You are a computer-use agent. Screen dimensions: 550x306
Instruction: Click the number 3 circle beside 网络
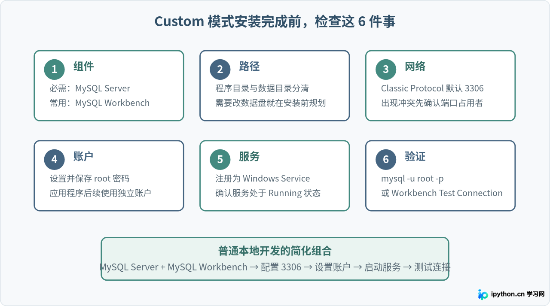pos(386,69)
